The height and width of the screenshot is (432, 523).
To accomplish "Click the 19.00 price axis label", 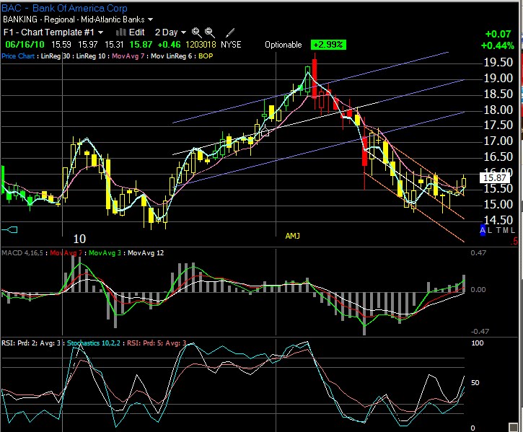I will [x=498, y=78].
